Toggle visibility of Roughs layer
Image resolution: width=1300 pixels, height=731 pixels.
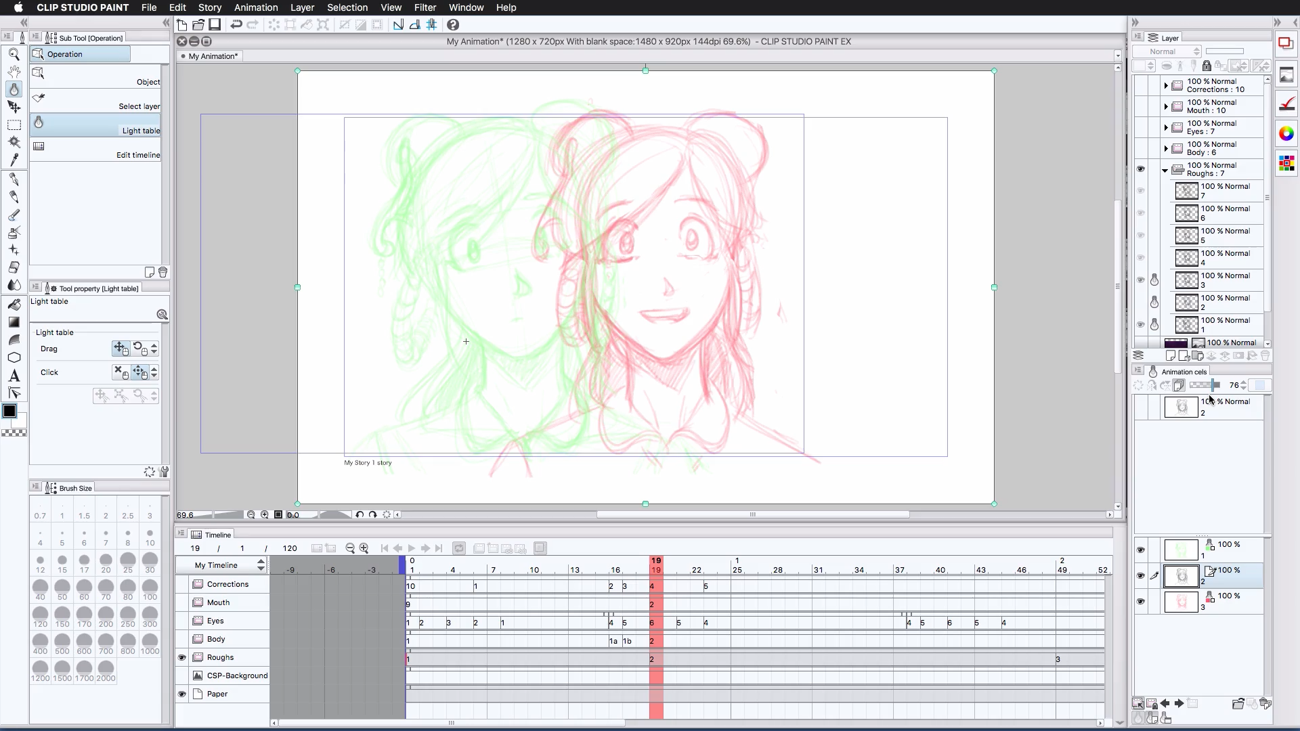(x=181, y=657)
